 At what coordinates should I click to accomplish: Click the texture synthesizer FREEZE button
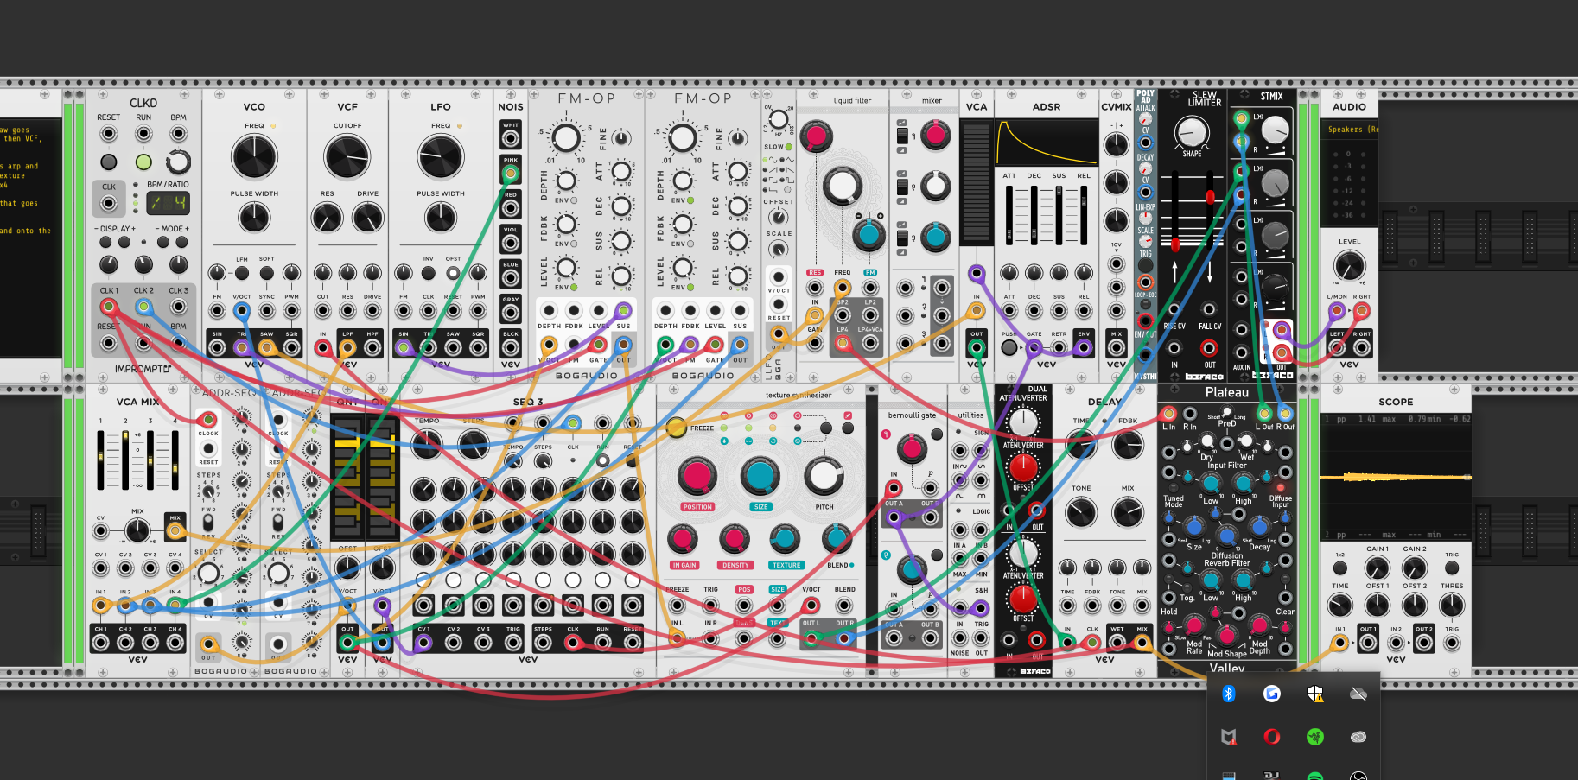(676, 428)
